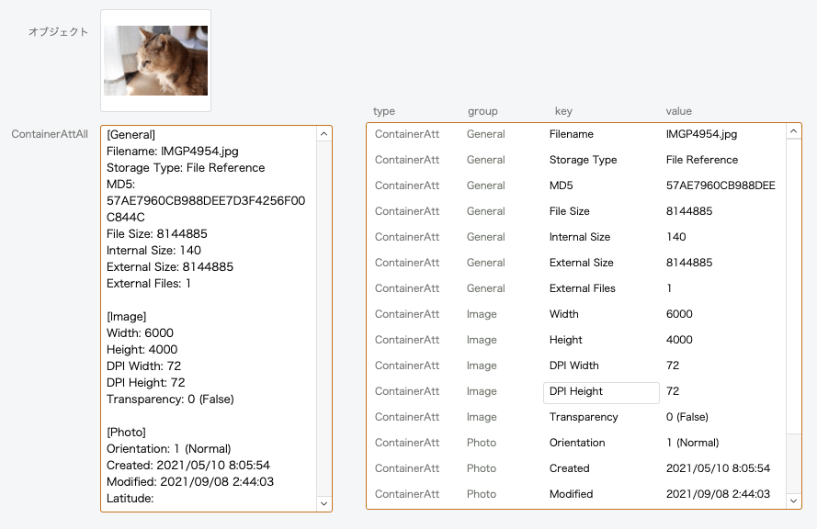Screen dimensions: 817x529
Task: Click the value 6000 in Width row
Action: pyautogui.click(x=679, y=314)
